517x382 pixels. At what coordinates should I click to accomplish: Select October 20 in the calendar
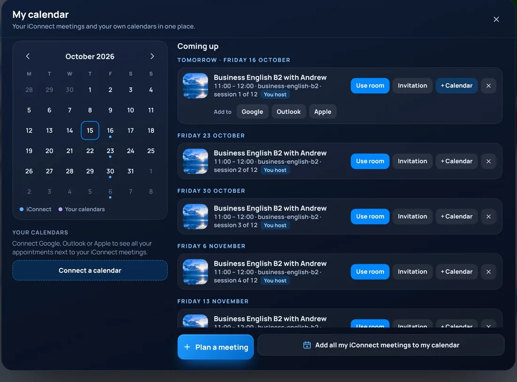pyautogui.click(x=49, y=151)
